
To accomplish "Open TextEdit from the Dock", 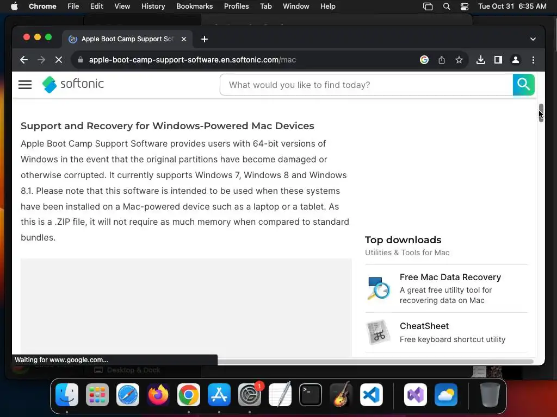I will tap(280, 395).
